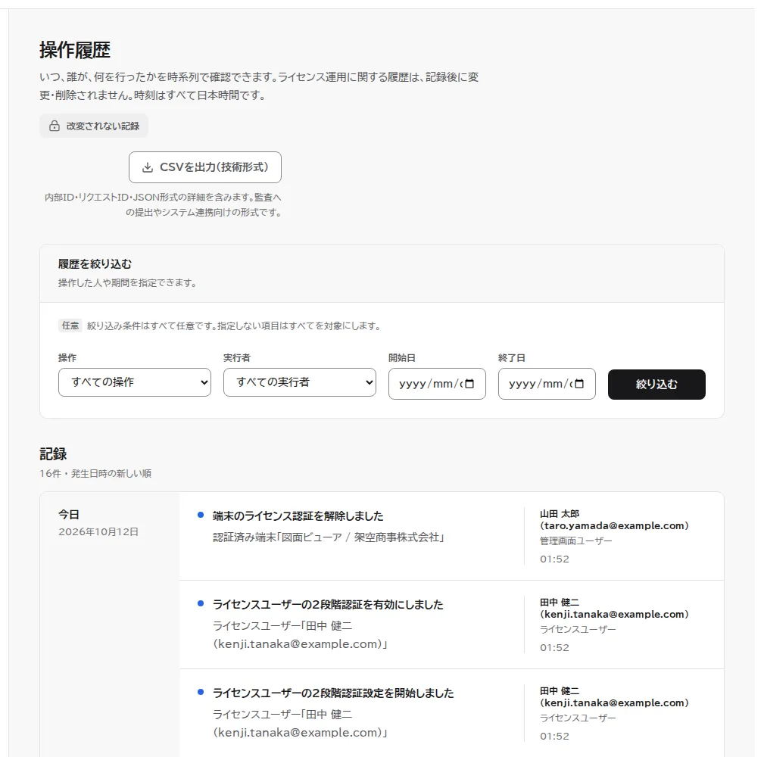Click entry ライセンスユーザーの2段階認証を有効にしました
Viewport: 764px width, 757px height.
pos(328,605)
